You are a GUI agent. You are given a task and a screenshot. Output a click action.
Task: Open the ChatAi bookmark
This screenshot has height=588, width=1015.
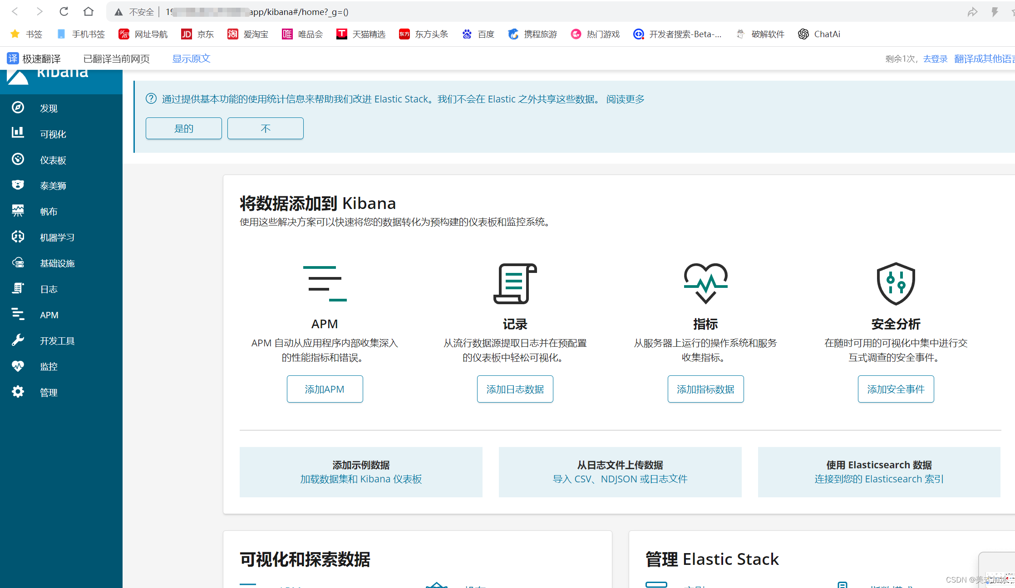click(819, 34)
